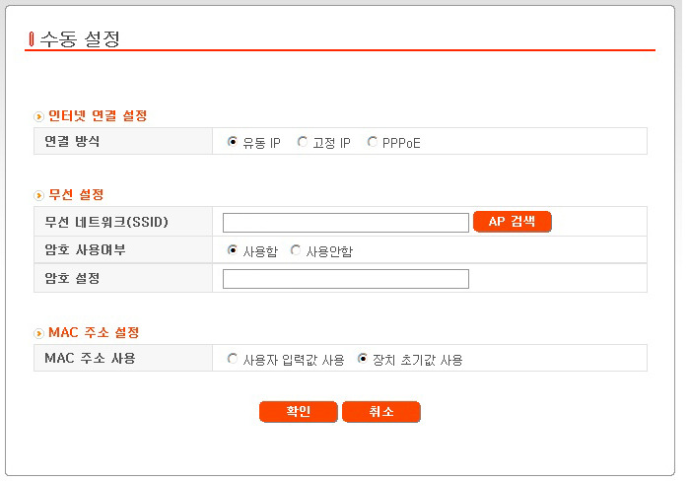
Task: Click the MAC 주소 사용 row label
Action: [90, 358]
